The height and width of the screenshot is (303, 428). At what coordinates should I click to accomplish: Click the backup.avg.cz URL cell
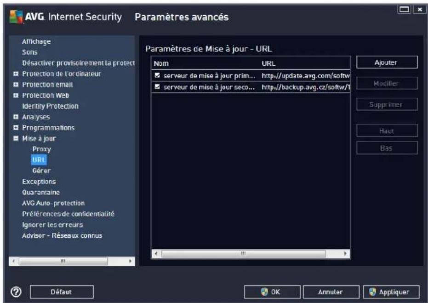click(306, 87)
